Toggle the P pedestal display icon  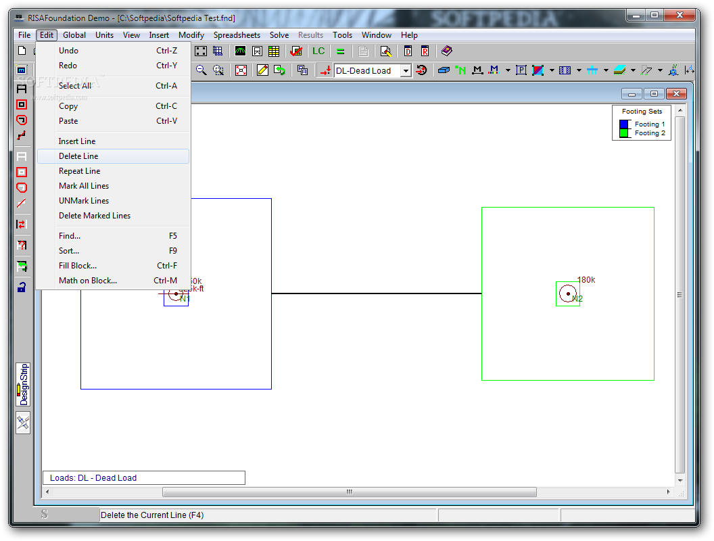tap(521, 70)
